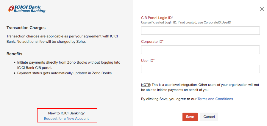This screenshot has width=267, height=126.
Task: Close the ICICI Bank setup dialog
Action: click(262, 9)
